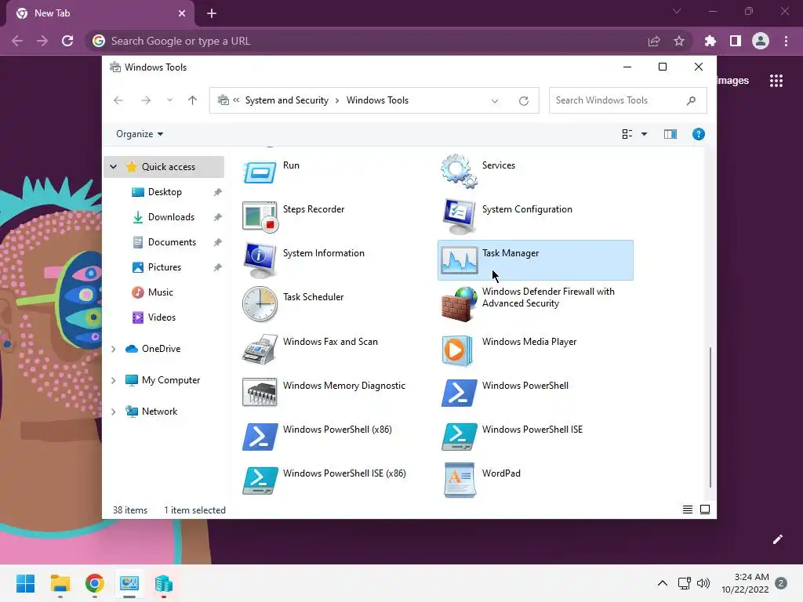Open the System Information icon
Image resolution: width=803 pixels, height=602 pixels.
click(260, 260)
